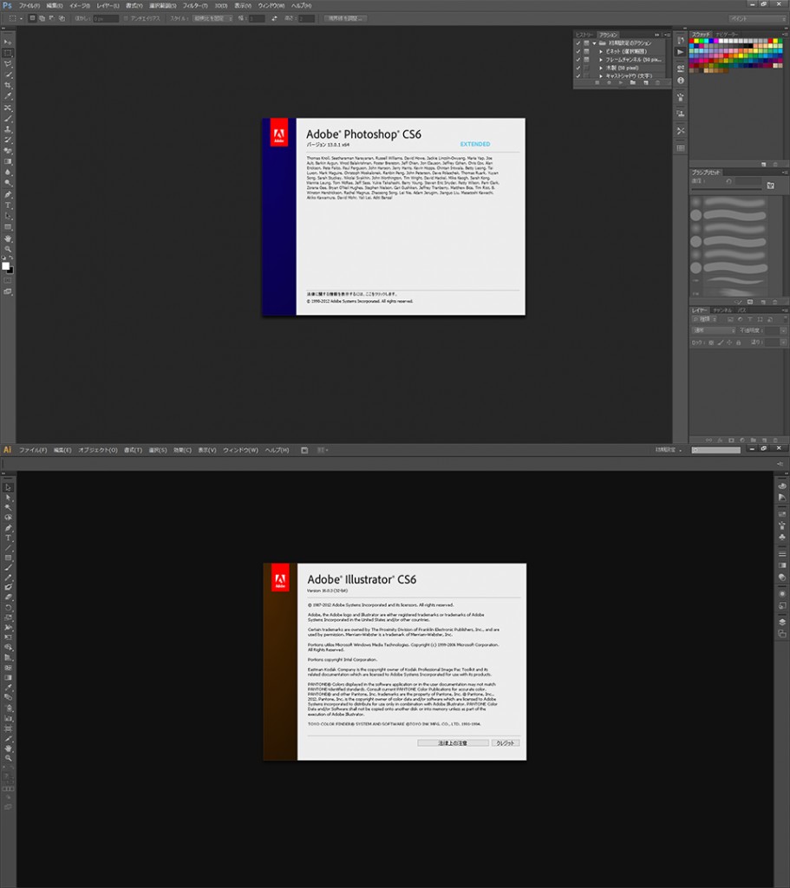The height and width of the screenshot is (888, 790).
Task: Select Illustrator's Artboard tool
Action: tap(8, 728)
